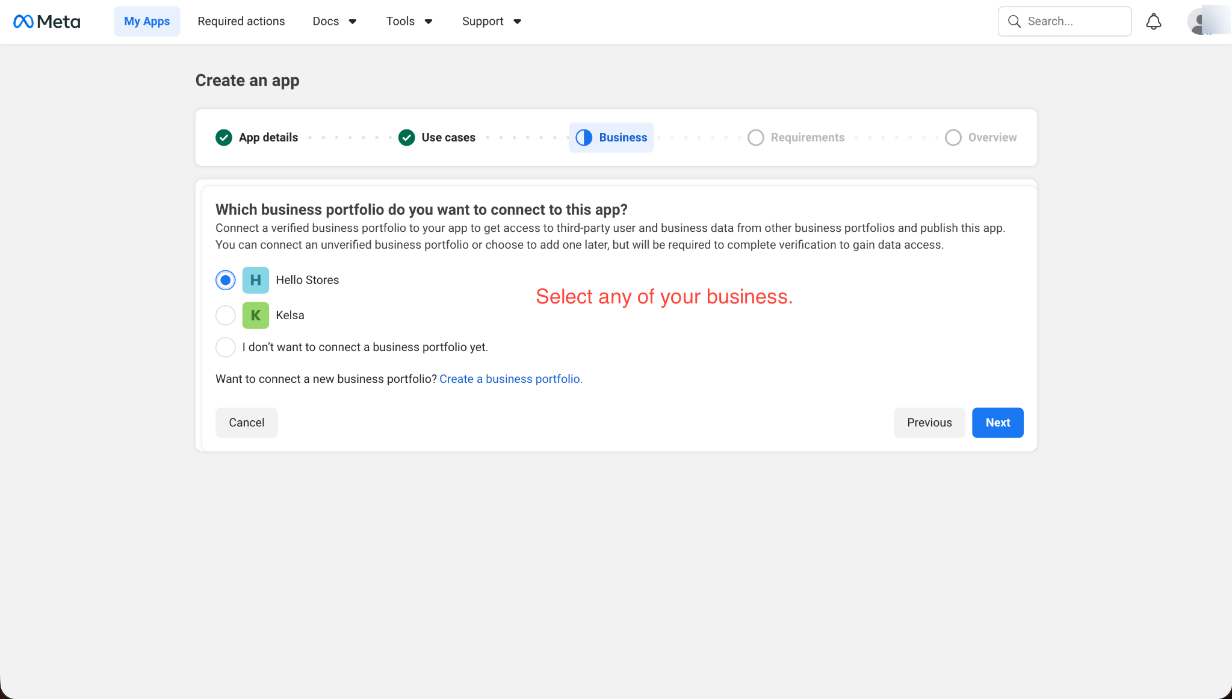
Task: Open Required actions in the navbar
Action: (241, 22)
